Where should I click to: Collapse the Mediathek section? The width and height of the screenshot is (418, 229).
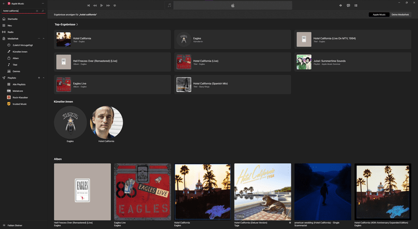coord(44,39)
